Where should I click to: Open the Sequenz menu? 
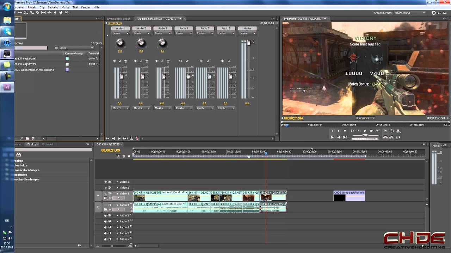click(53, 7)
